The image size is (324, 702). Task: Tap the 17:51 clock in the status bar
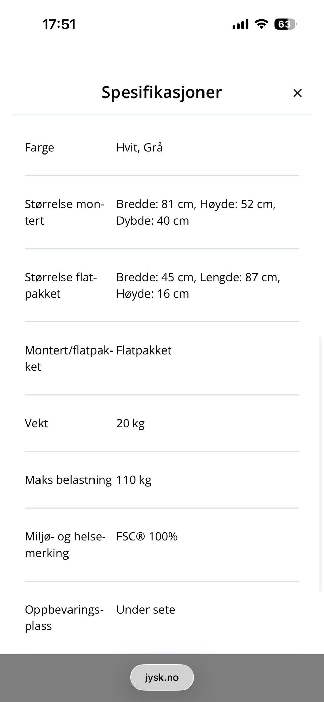click(x=59, y=24)
